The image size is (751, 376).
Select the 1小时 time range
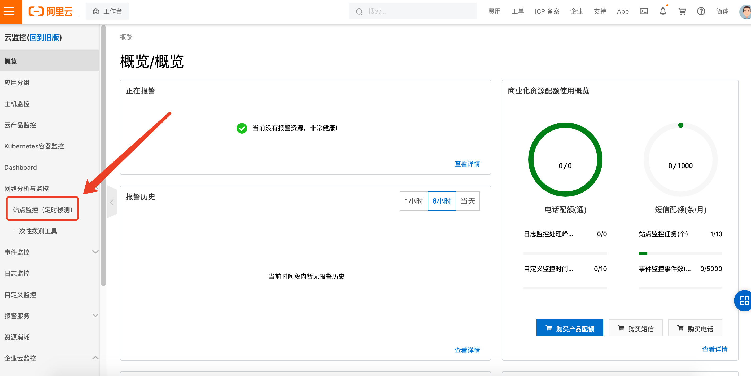(414, 201)
